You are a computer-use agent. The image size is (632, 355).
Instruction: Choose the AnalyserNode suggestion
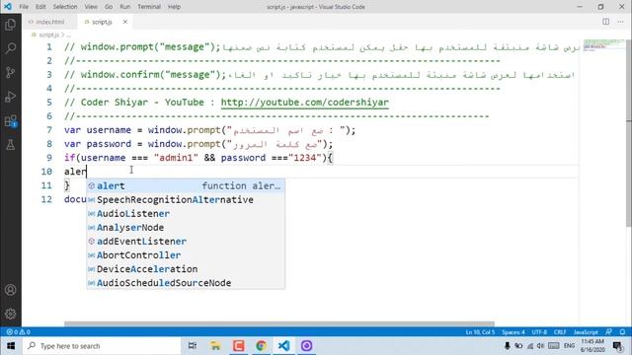(x=186, y=228)
